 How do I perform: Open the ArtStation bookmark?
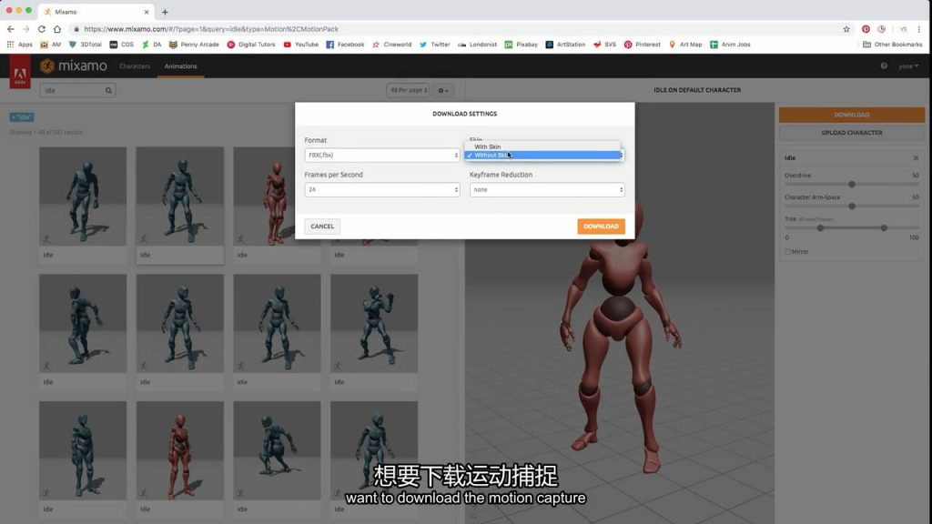pyautogui.click(x=565, y=45)
